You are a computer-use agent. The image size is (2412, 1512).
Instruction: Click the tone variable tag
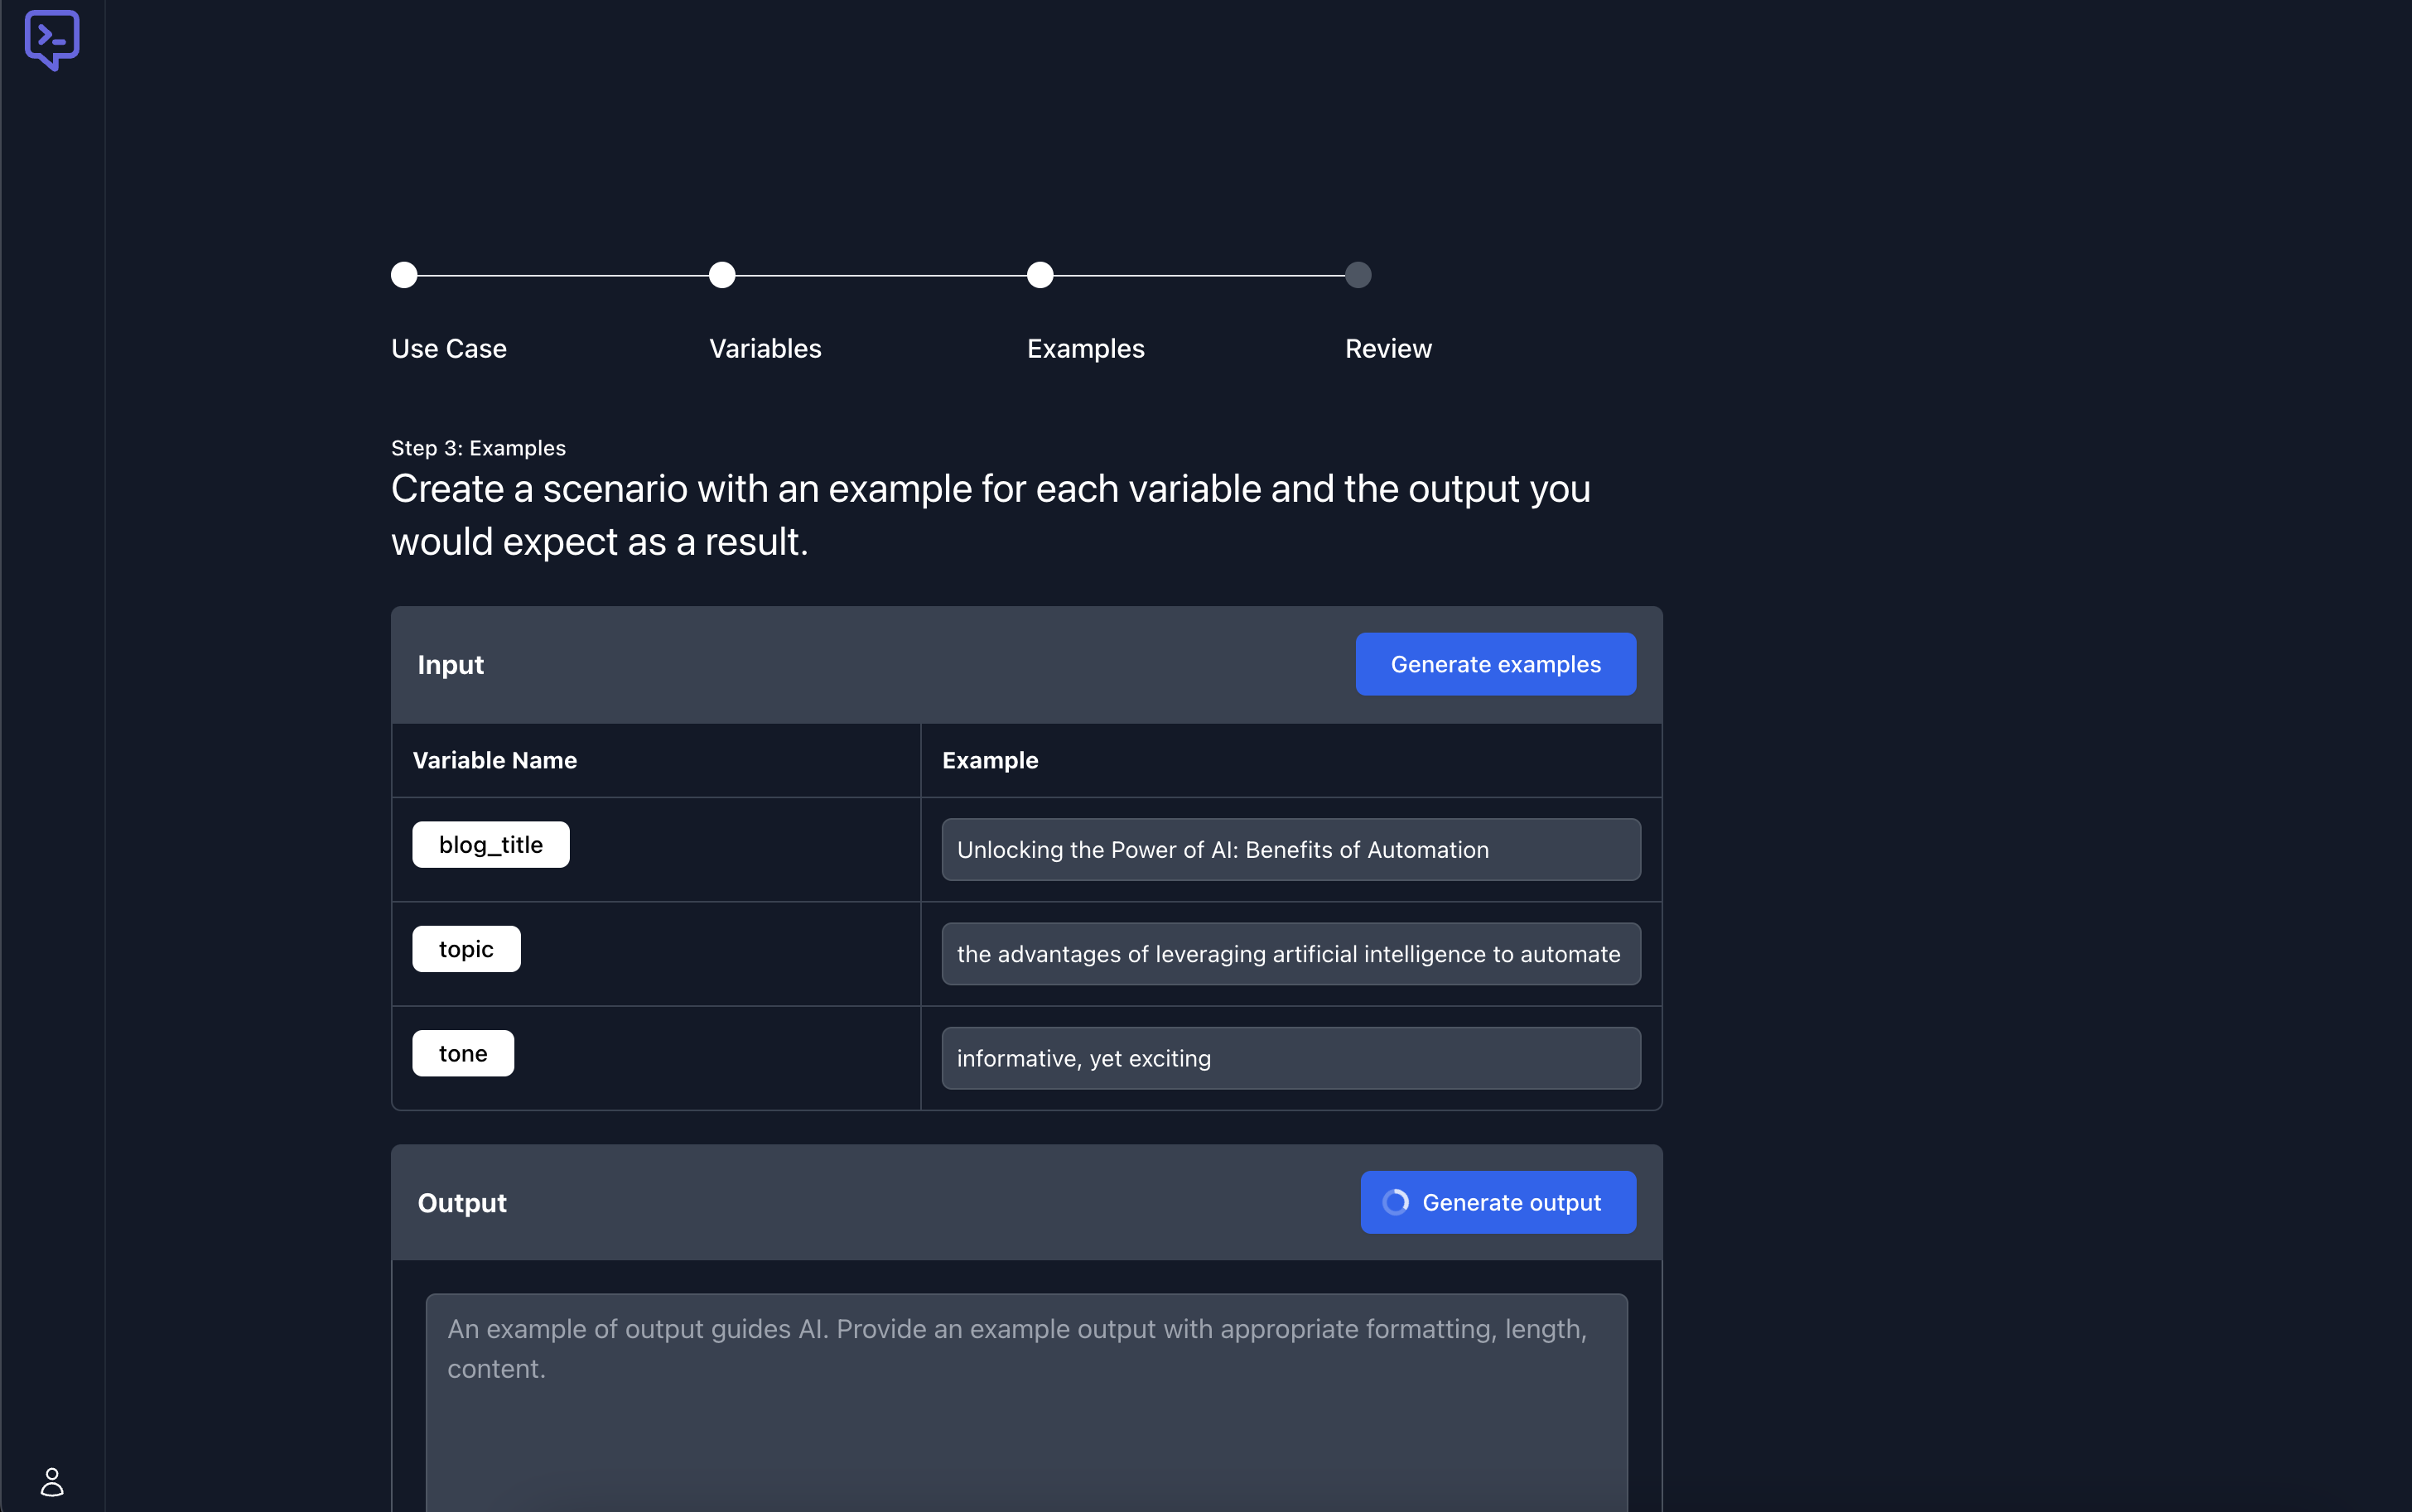463,1053
